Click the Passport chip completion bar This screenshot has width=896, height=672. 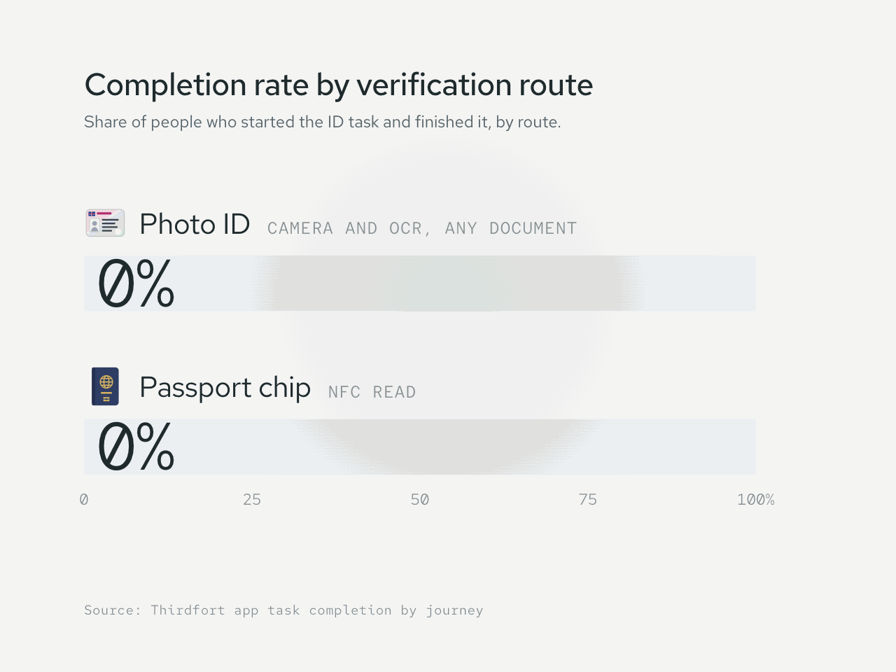coord(420,447)
